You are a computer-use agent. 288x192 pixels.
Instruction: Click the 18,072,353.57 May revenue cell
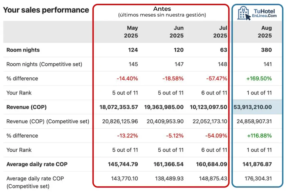click(119, 107)
